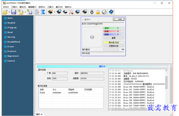This screenshot has width=179, height=116.
Task: Click the green 成功 counter bar
Action: tap(114, 28)
